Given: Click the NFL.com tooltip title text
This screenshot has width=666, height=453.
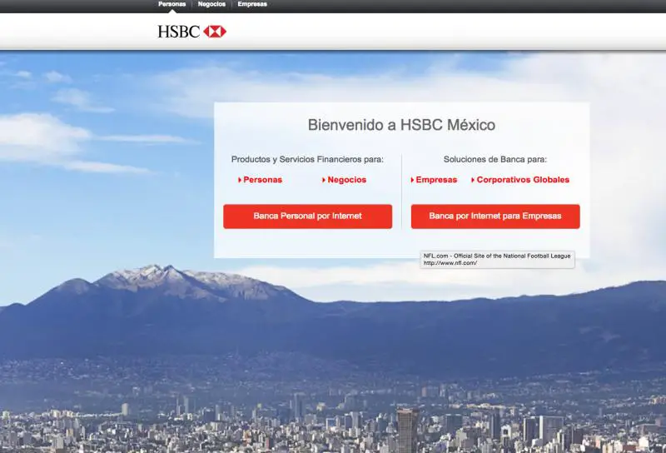Looking at the screenshot, I should click(497, 256).
